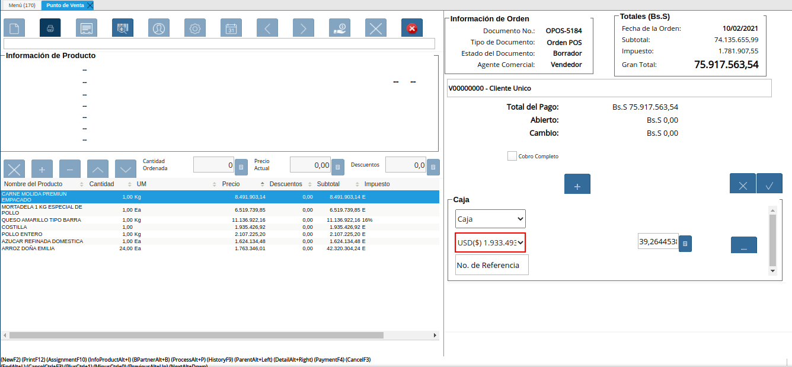Sort table by Precio column header

(x=231, y=184)
